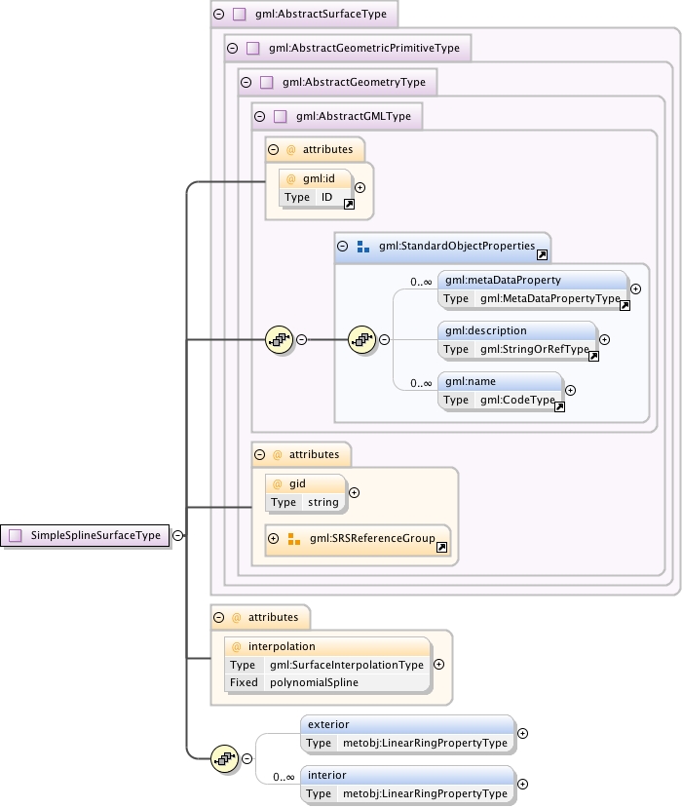
Task: Select the gml:description element title
Action: point(486,330)
